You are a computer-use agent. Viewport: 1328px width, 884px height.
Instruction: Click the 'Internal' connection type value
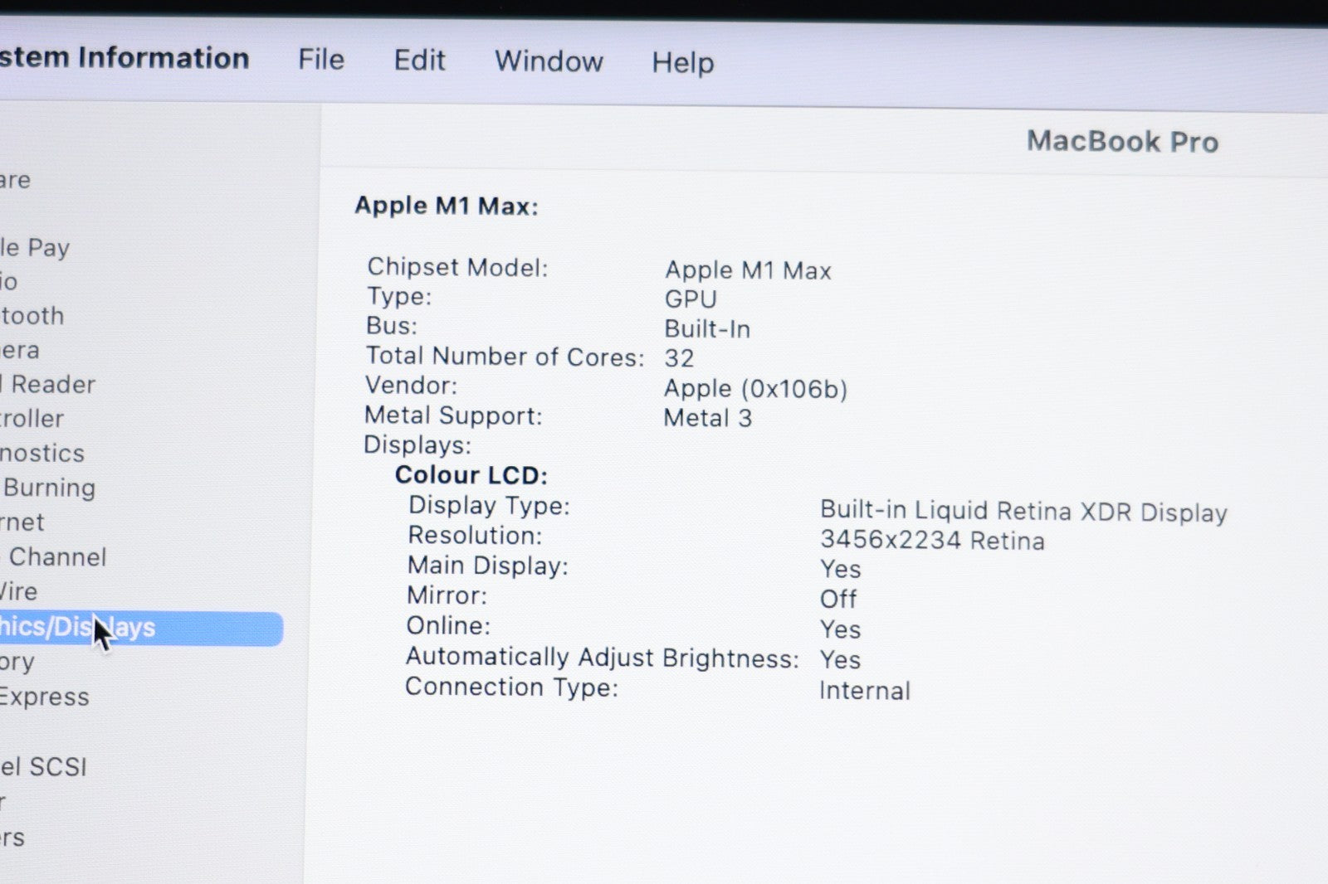865,691
